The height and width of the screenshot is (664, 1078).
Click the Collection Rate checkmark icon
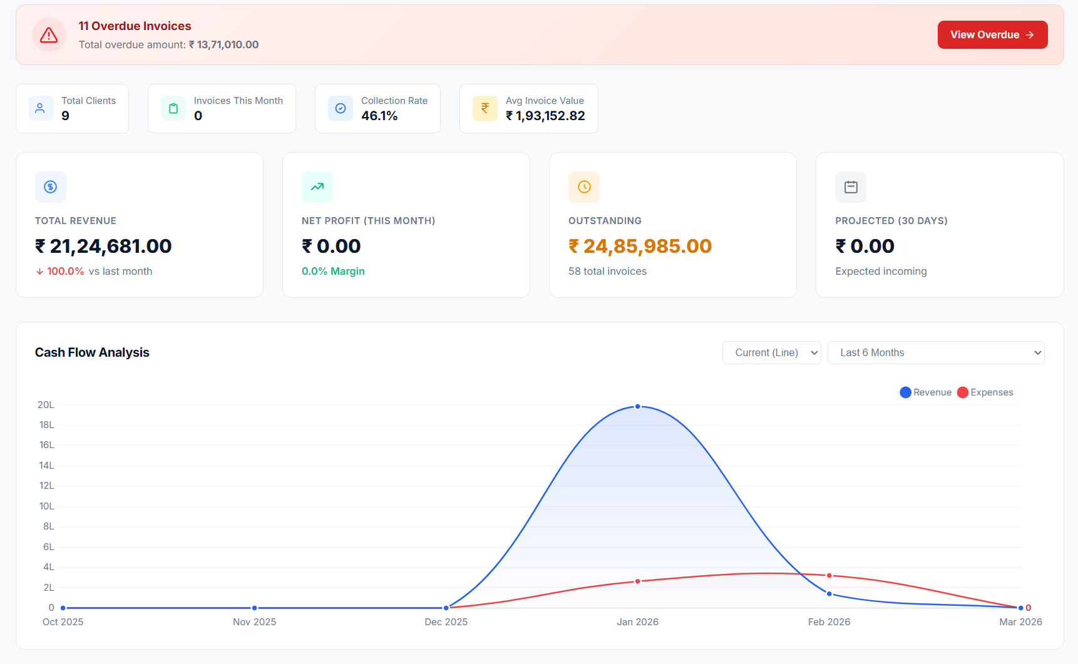pyautogui.click(x=341, y=108)
